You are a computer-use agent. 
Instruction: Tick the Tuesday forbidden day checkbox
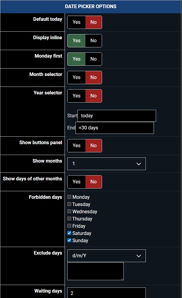tap(69, 204)
